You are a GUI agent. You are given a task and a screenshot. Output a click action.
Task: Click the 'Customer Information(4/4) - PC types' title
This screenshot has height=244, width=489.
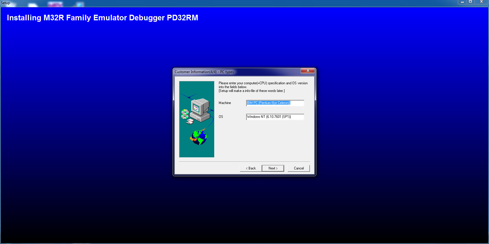click(x=204, y=72)
